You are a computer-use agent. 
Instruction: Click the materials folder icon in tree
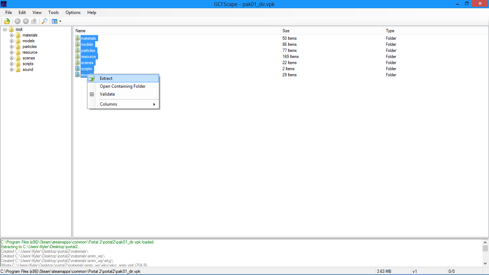pos(18,35)
